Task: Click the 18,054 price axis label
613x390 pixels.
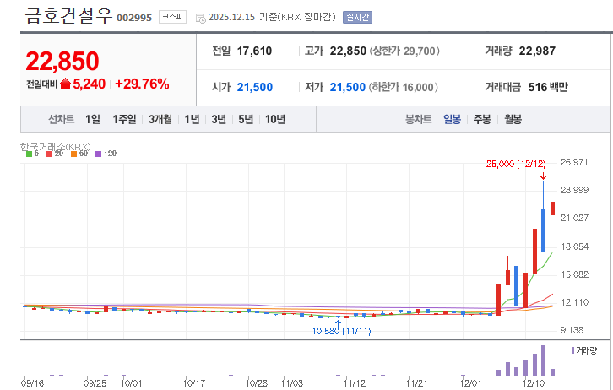Action: point(574,246)
